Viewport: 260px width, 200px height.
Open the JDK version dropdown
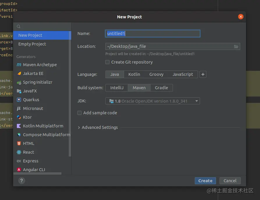pyautogui.click(x=153, y=101)
